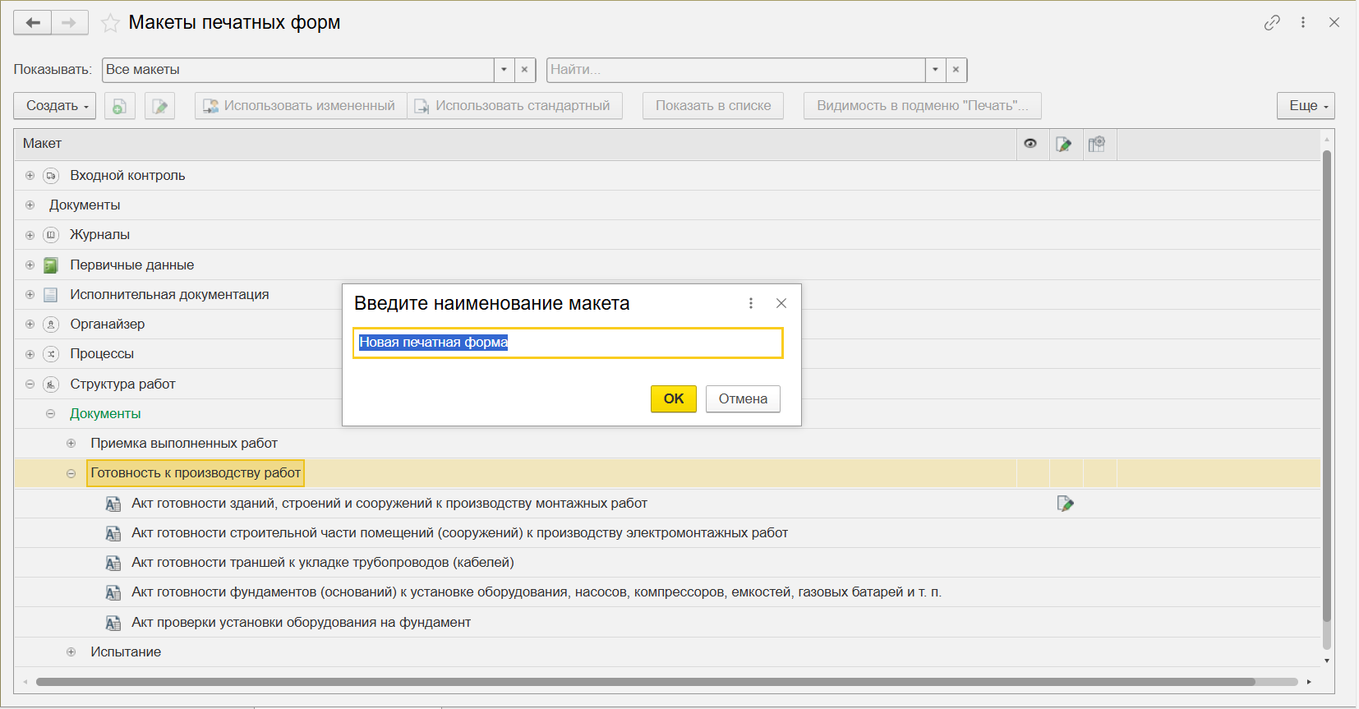Add this page to favorites star
The height and width of the screenshot is (709, 1359).
110,23
